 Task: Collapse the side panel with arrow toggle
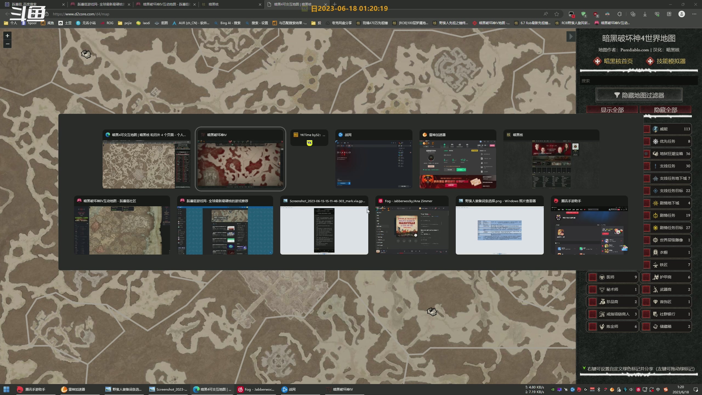click(571, 36)
